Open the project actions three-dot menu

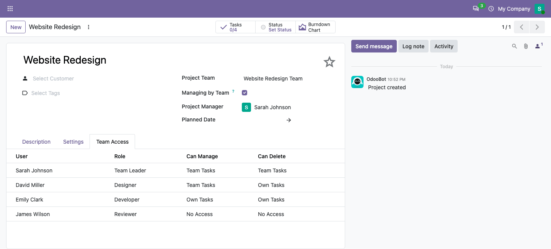(x=89, y=27)
